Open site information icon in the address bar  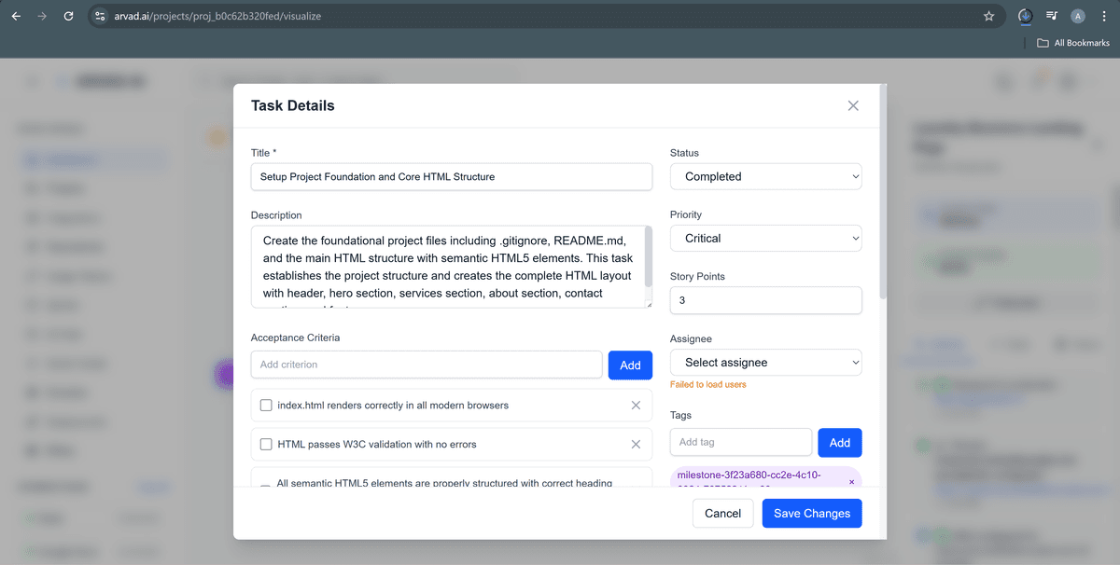[x=99, y=16]
